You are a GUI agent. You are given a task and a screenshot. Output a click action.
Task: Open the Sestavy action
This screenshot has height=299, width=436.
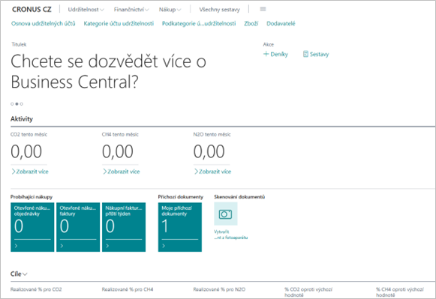tap(316, 54)
